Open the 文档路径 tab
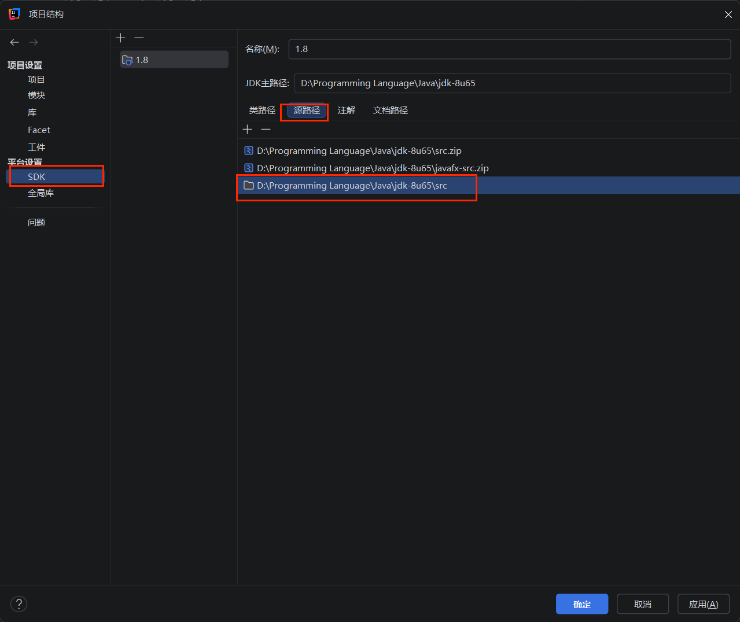 [391, 110]
